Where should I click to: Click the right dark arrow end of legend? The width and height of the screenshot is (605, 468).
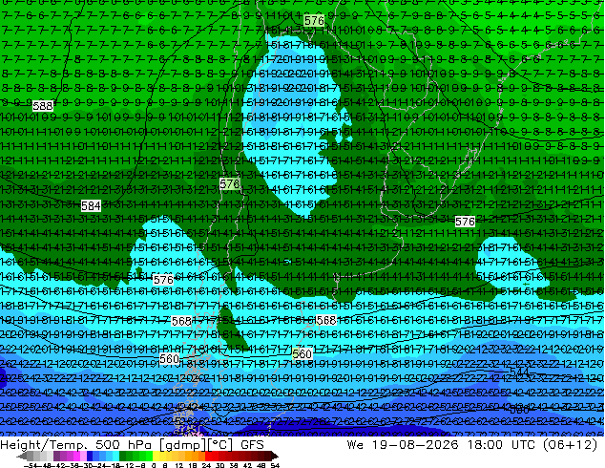pyautogui.click(x=275, y=456)
